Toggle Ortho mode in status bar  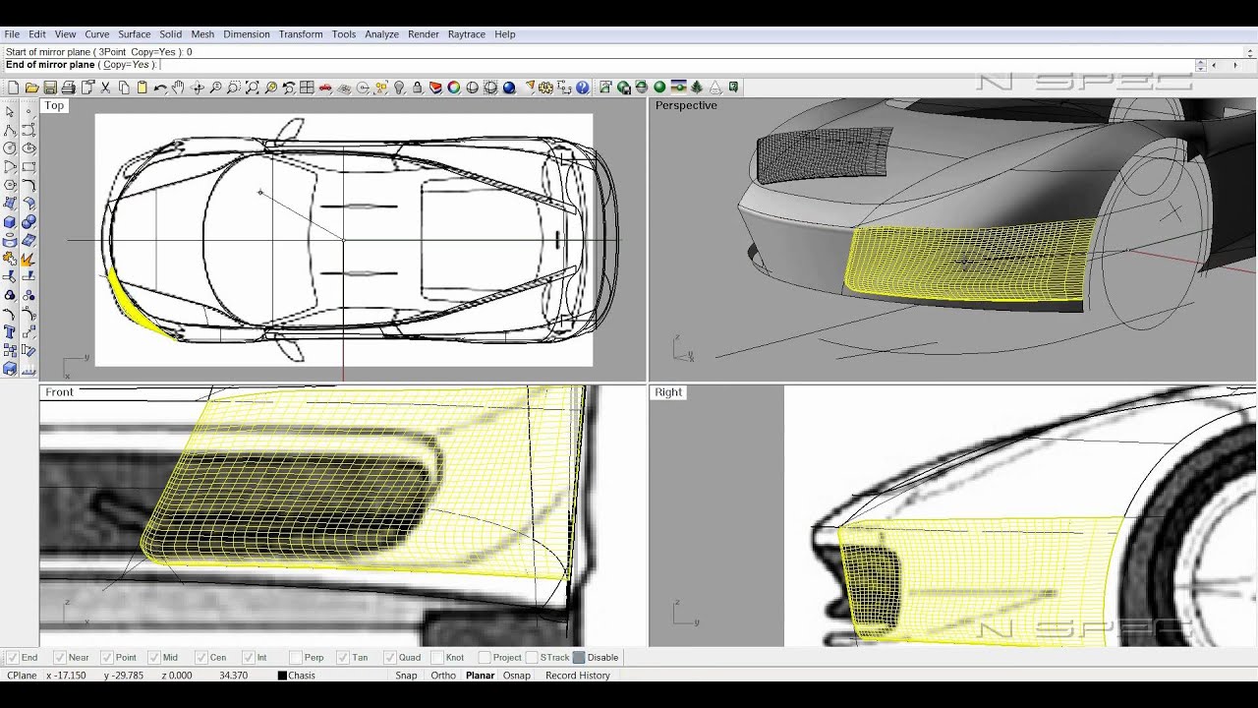click(442, 676)
